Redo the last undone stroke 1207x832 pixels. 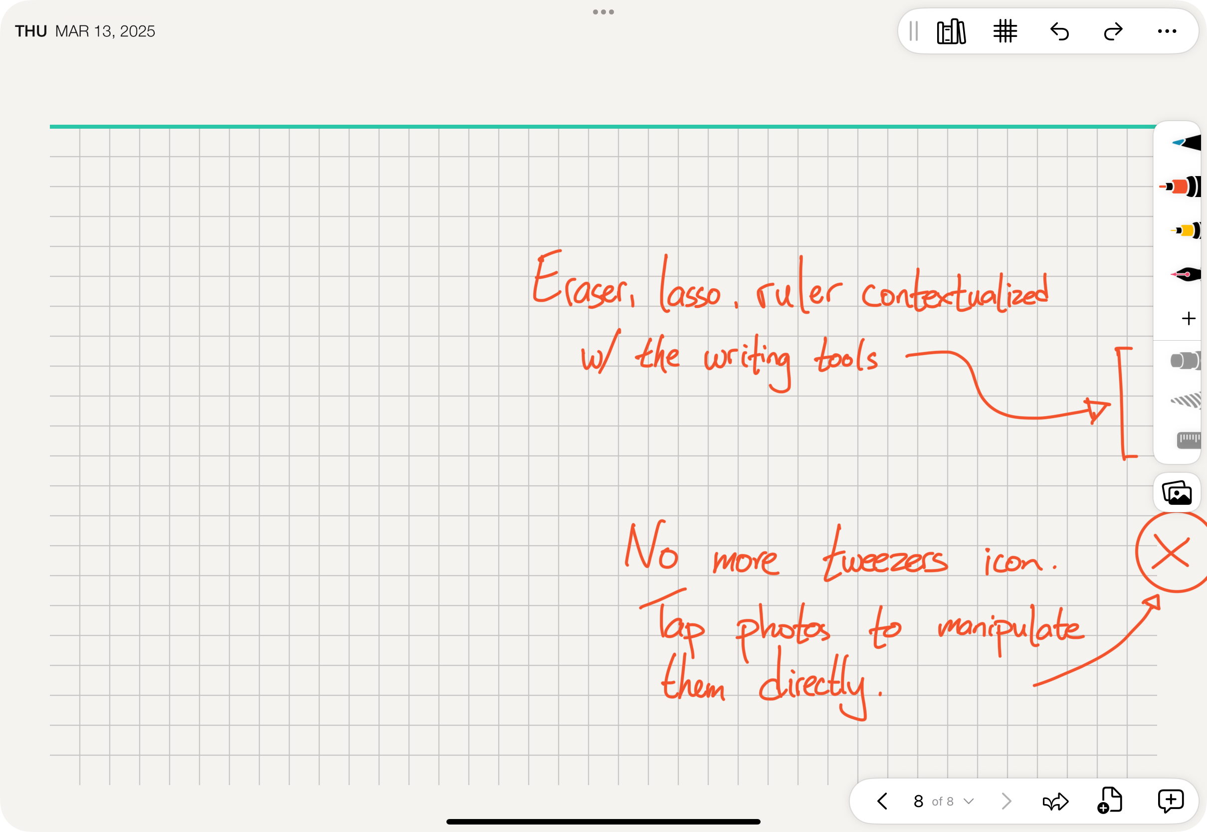click(x=1113, y=32)
